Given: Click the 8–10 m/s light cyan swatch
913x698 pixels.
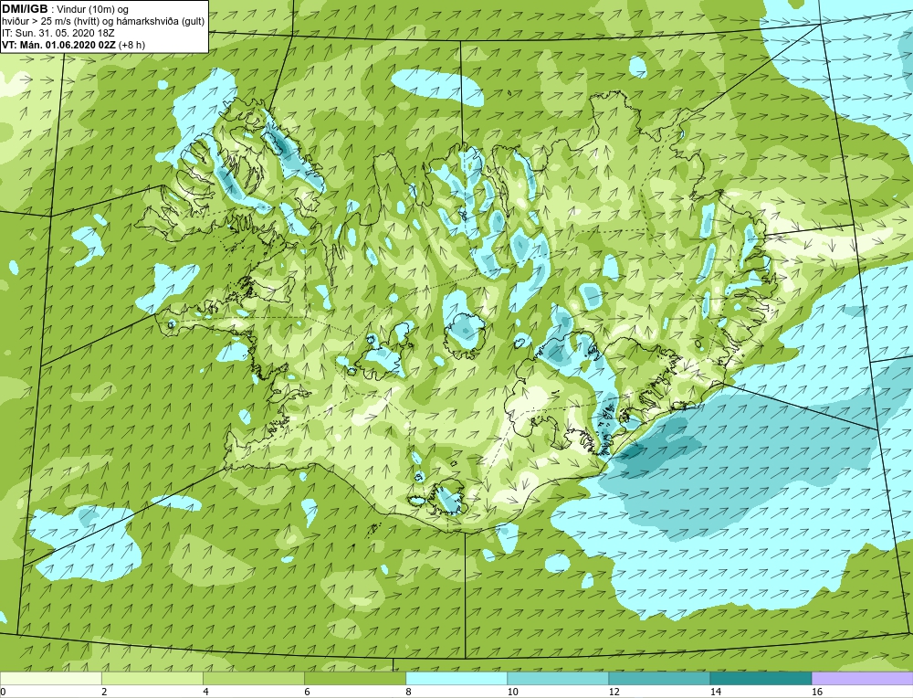Looking at the screenshot, I should (456, 678).
